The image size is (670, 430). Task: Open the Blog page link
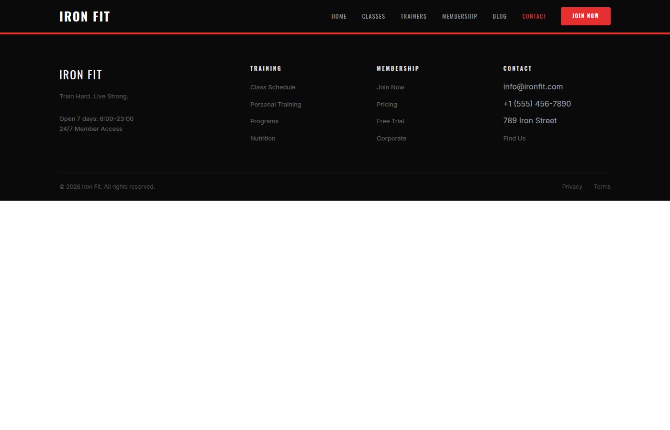500,16
